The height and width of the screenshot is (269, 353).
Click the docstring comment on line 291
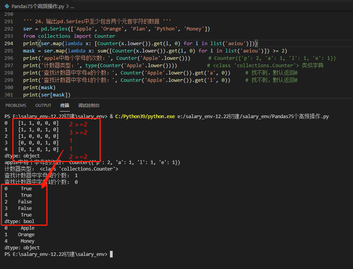click(x=97, y=21)
